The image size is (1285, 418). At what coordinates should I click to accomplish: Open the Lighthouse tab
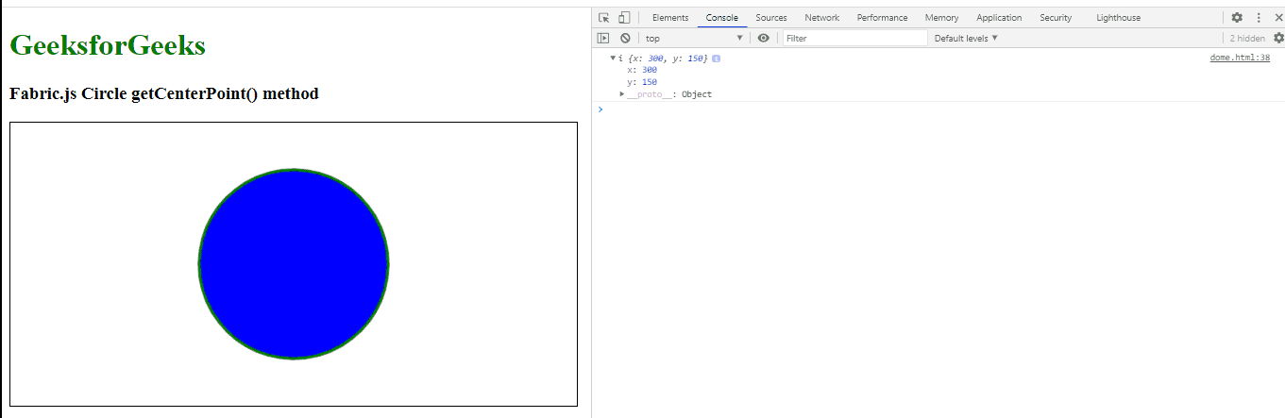[x=1118, y=18]
